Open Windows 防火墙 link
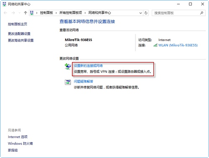The width and height of the screenshot is (209, 158). point(20,143)
